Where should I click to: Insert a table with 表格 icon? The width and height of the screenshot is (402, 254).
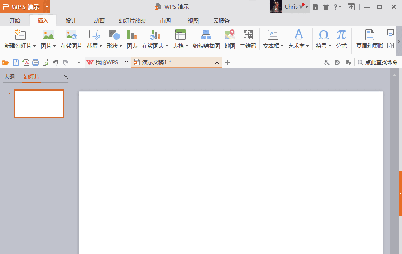pyautogui.click(x=180, y=35)
